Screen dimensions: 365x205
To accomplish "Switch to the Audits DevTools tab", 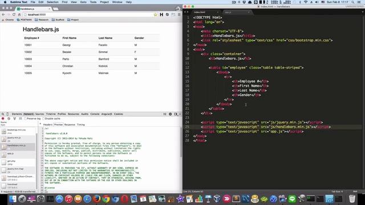I will coord(85,114).
